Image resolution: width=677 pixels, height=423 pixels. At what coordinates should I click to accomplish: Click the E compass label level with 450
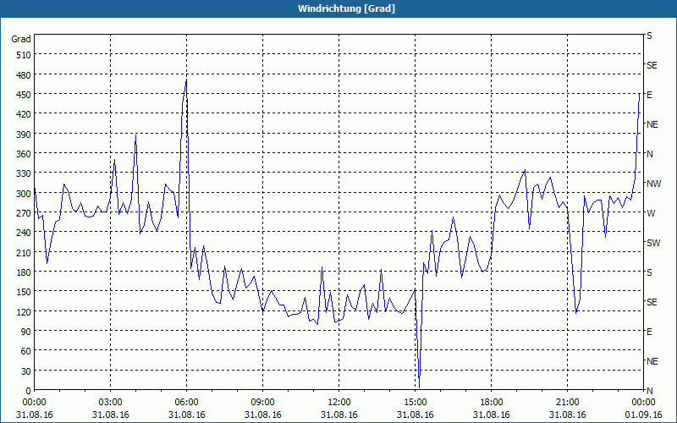649,95
